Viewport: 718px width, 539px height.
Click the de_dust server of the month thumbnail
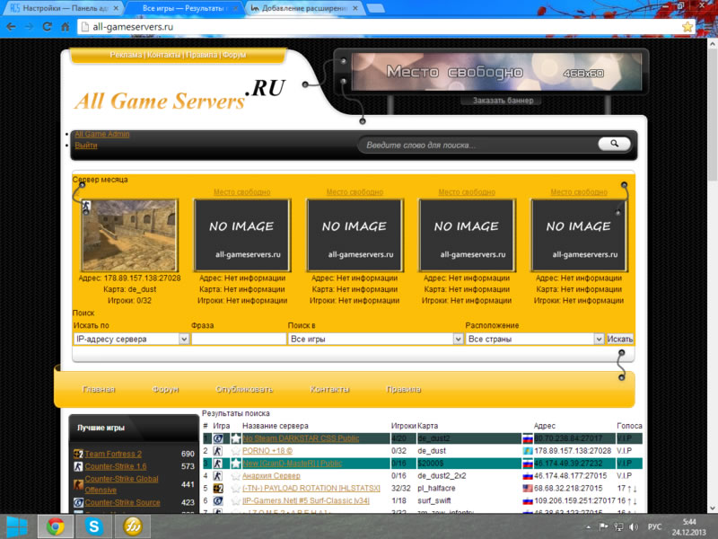(x=129, y=235)
